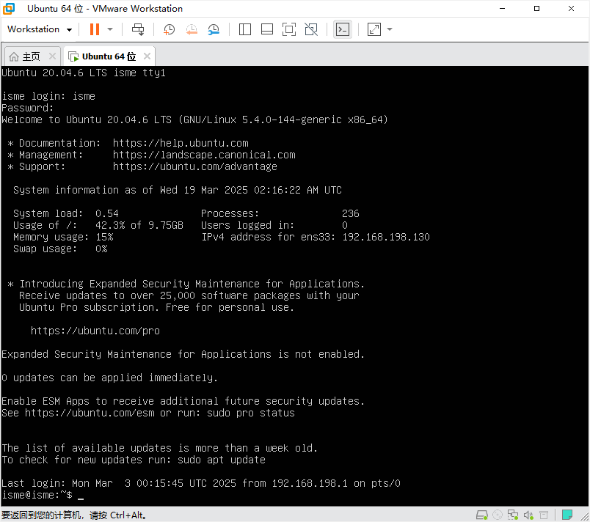Send Ctrl+Alt+Del to the virtual machine
Image resolution: width=590 pixels, height=522 pixels.
(138, 29)
